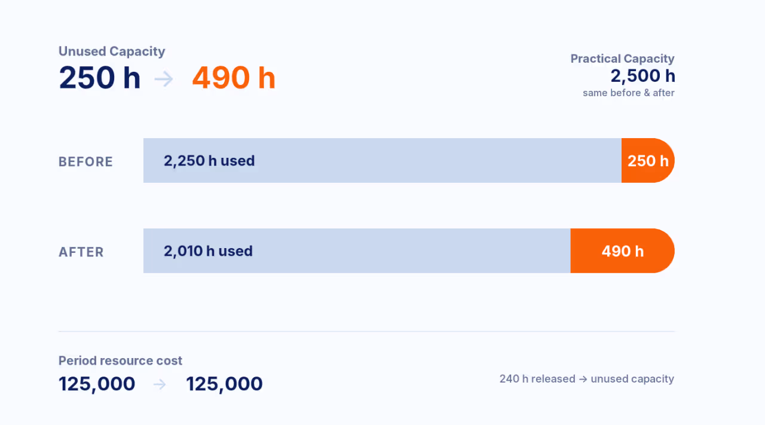Click the second 125,000 cost value
765x425 pixels.
tap(224, 384)
